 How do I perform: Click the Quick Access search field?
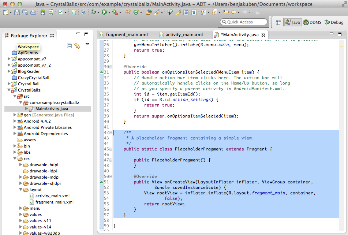(x=243, y=22)
